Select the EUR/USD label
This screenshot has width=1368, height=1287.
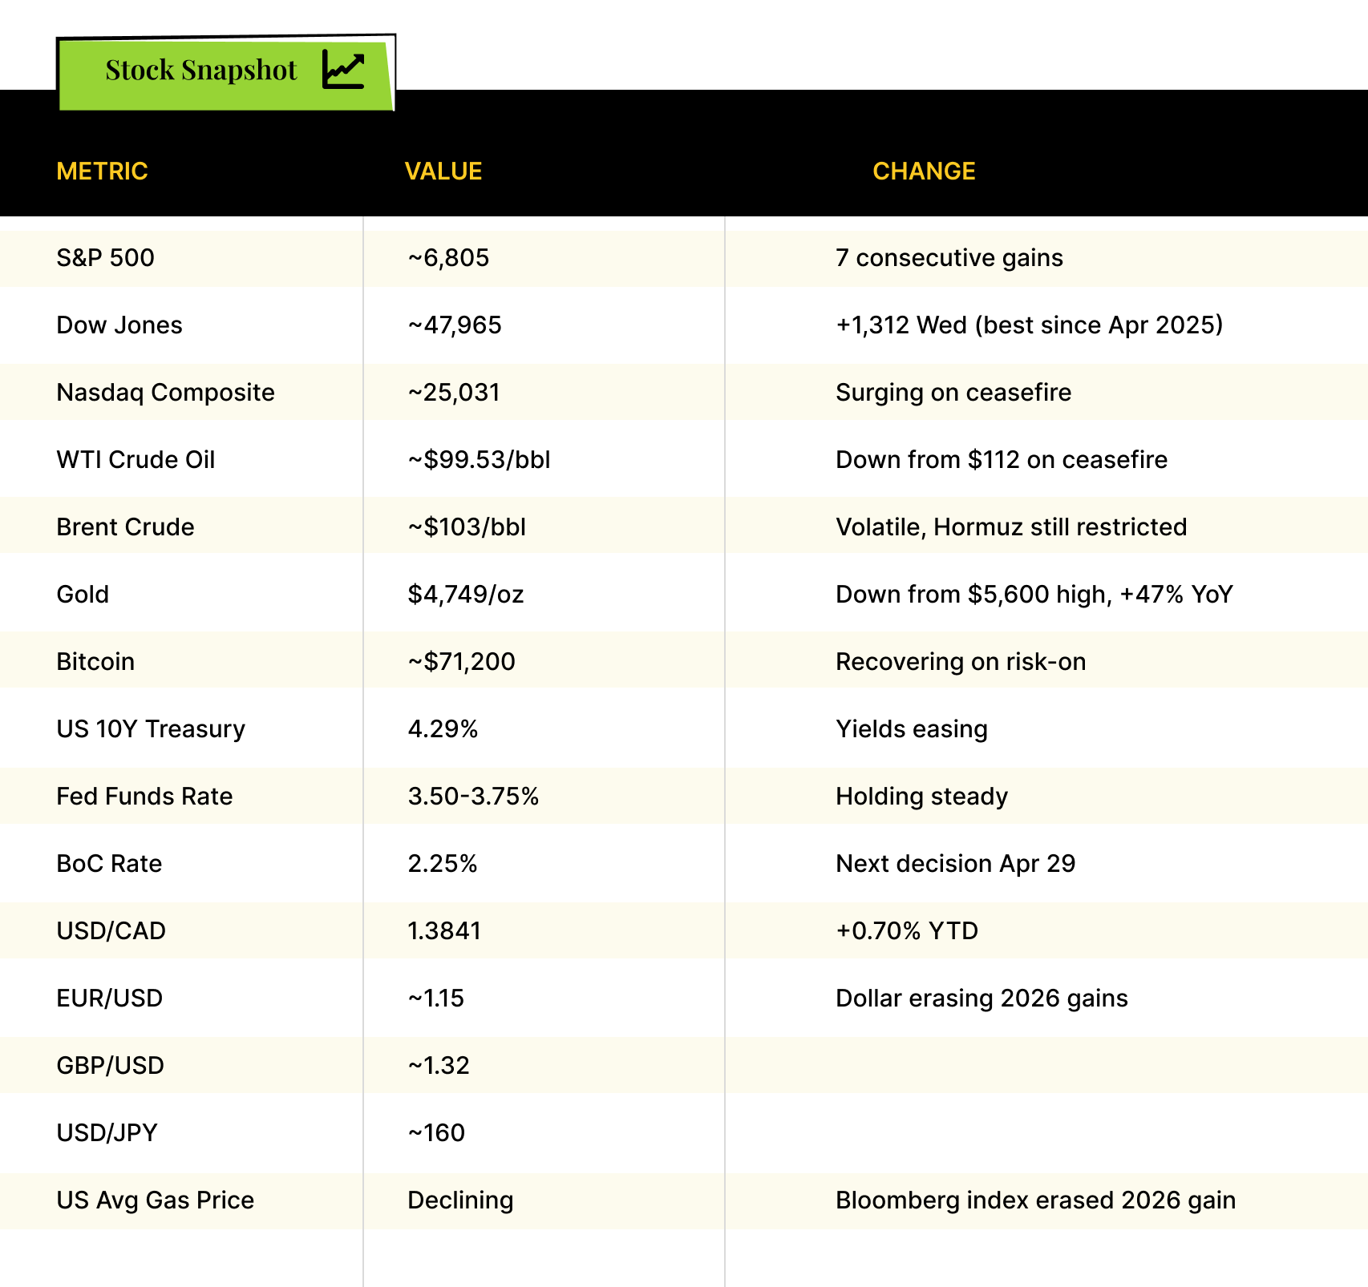point(110,999)
